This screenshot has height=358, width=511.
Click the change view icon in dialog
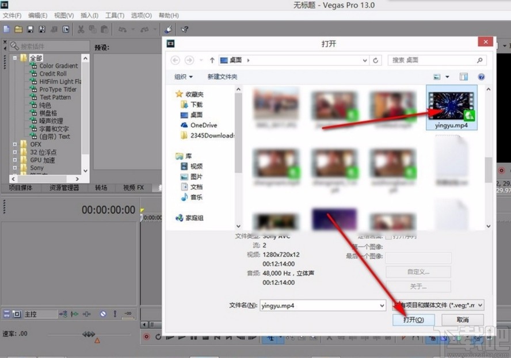coord(437,77)
